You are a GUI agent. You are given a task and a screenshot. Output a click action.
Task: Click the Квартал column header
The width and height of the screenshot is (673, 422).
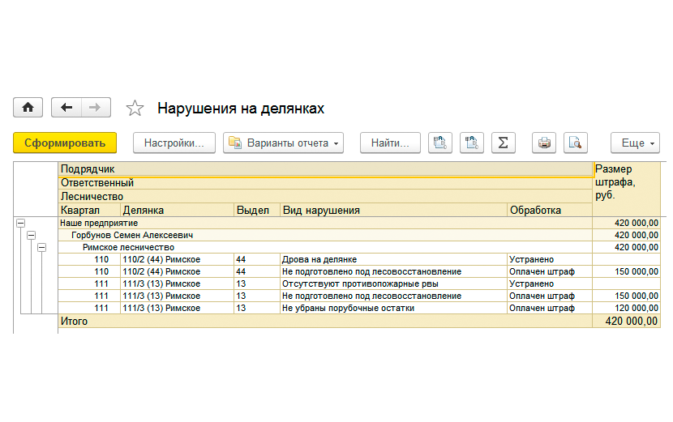(89, 210)
